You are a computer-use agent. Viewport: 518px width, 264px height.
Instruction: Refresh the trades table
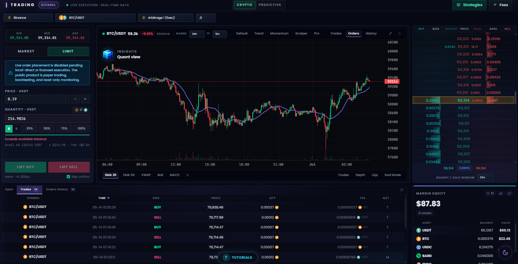[x=402, y=190]
